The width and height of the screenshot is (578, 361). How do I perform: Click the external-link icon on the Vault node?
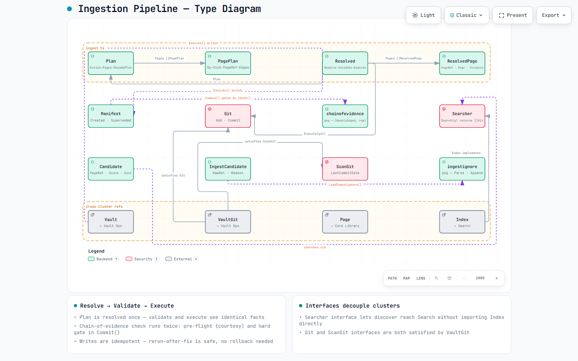coord(92,215)
